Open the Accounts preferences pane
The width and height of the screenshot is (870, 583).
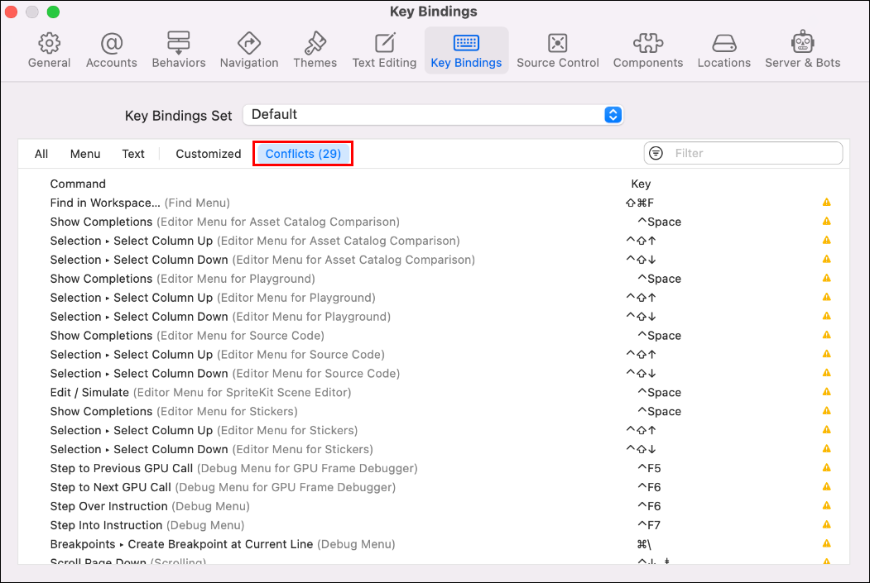(x=112, y=50)
